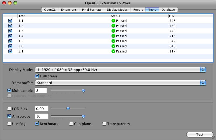This screenshot has height=140, width=216.
Task: Select the FPS value 750
Action: pyautogui.click(x=172, y=26)
